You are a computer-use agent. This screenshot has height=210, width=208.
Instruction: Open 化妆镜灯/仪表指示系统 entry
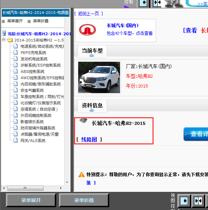click(40, 103)
